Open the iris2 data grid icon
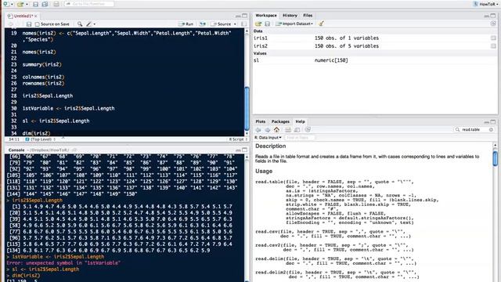Screen dimensions: 501x282 pos(493,46)
